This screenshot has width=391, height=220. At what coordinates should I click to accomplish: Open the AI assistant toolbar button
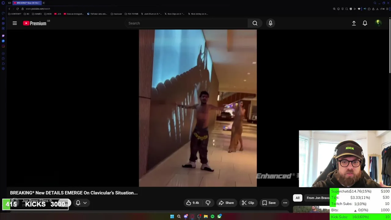tap(382, 9)
